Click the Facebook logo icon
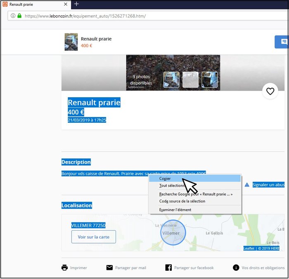 click(168, 267)
